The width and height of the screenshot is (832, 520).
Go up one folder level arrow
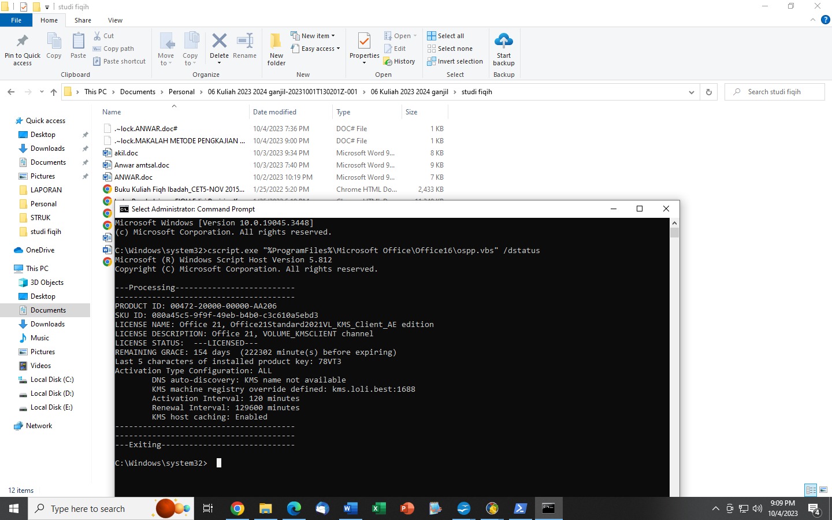tap(54, 92)
